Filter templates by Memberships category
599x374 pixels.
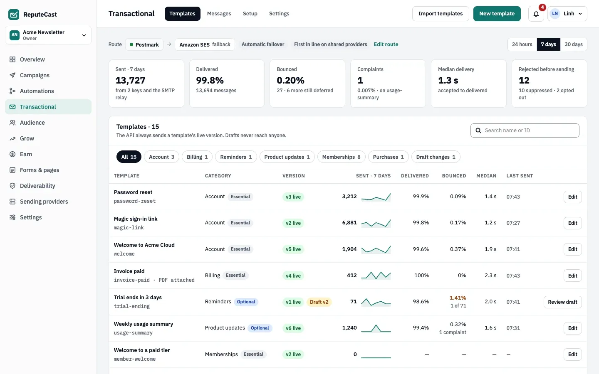pyautogui.click(x=342, y=157)
